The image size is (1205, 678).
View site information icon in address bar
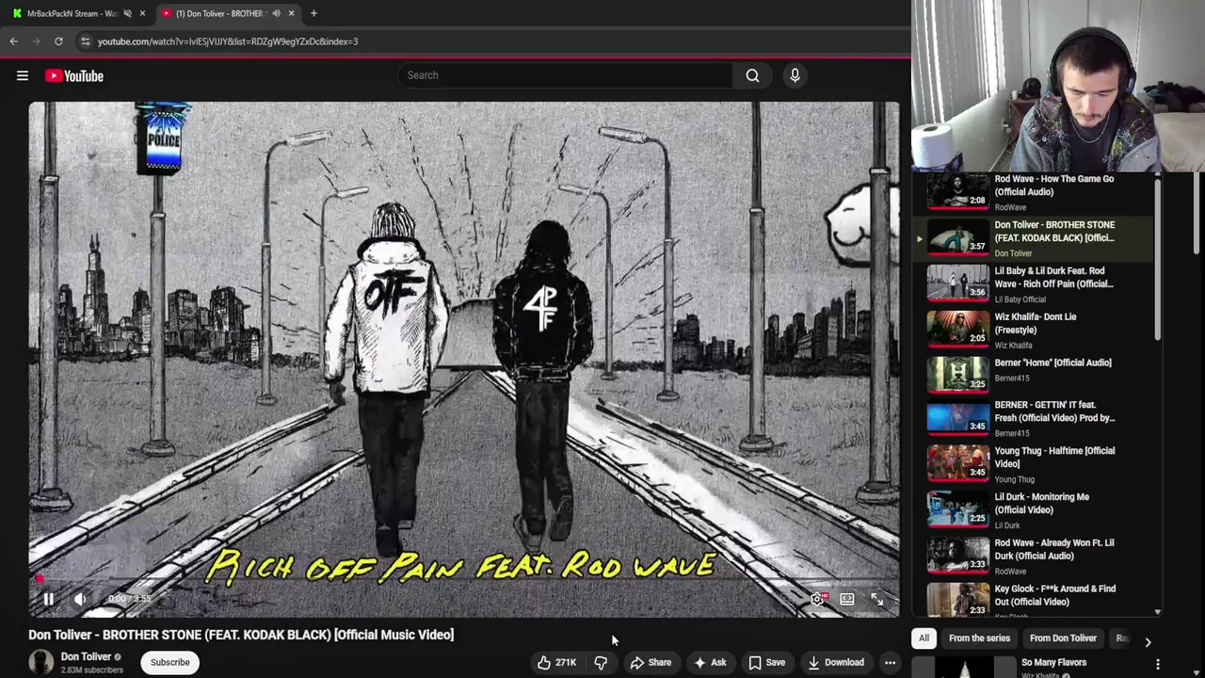(85, 41)
